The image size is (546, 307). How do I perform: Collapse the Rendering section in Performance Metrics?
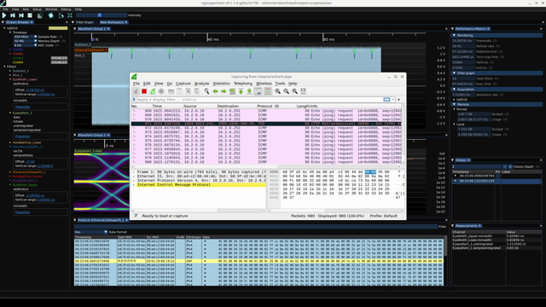(x=497, y=36)
